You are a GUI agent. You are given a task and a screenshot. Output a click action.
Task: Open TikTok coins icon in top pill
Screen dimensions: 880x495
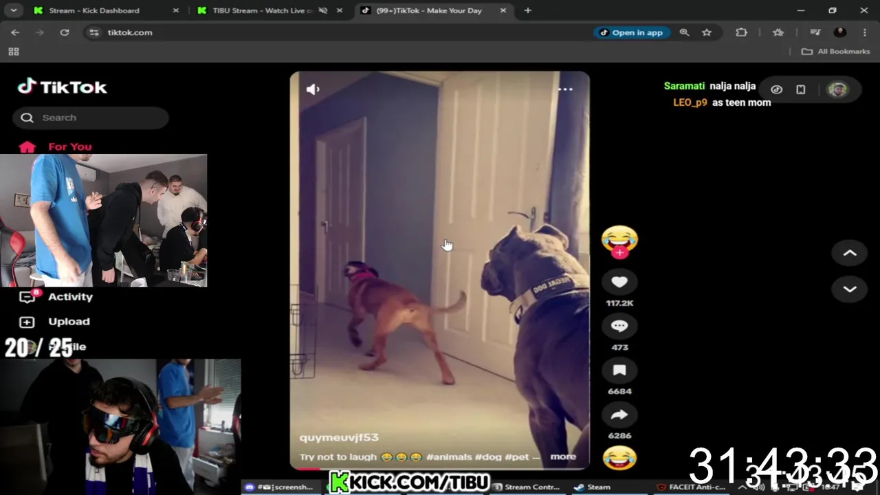776,89
